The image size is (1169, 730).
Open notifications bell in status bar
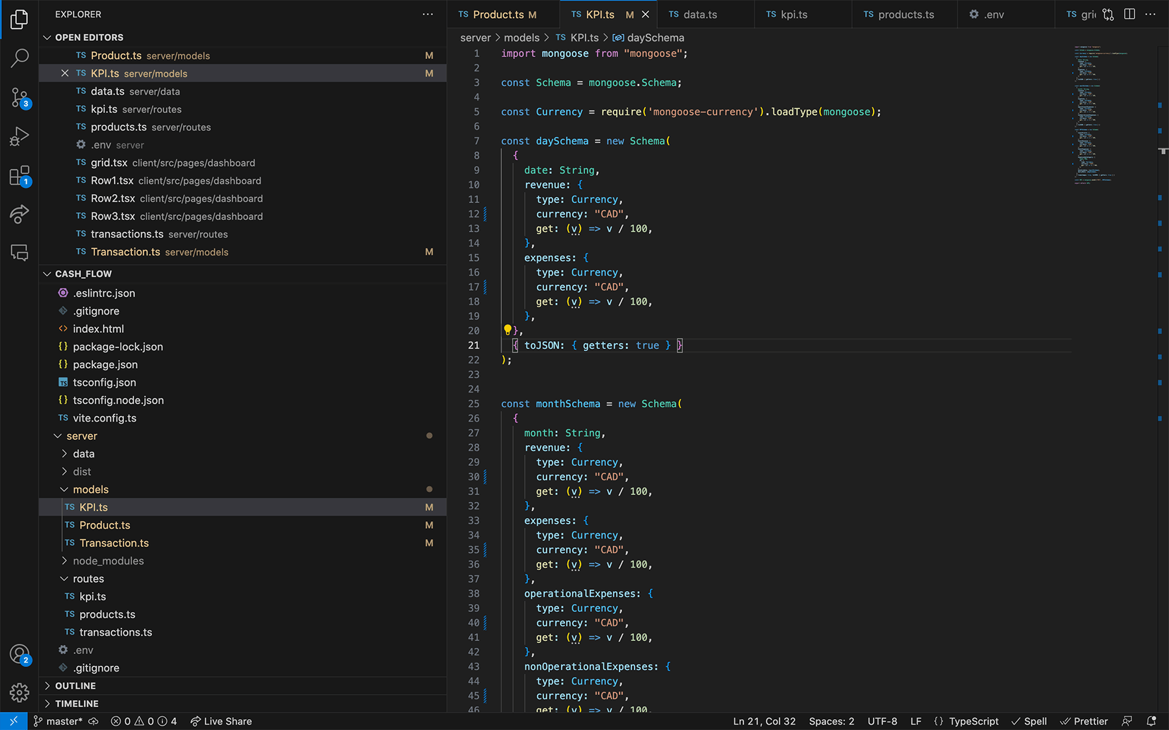[1151, 721]
